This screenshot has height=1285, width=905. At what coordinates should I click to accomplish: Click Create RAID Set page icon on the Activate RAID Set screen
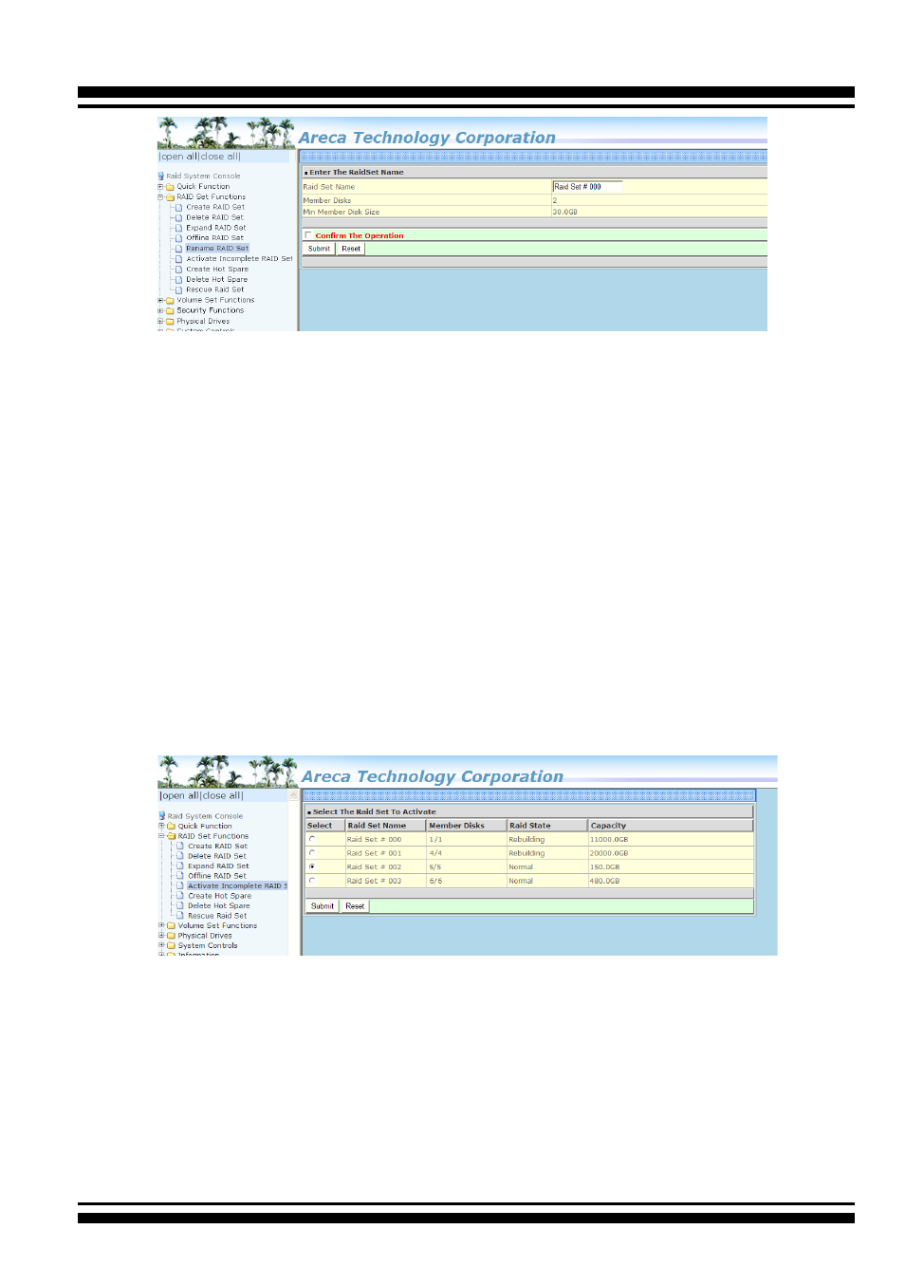point(180,846)
